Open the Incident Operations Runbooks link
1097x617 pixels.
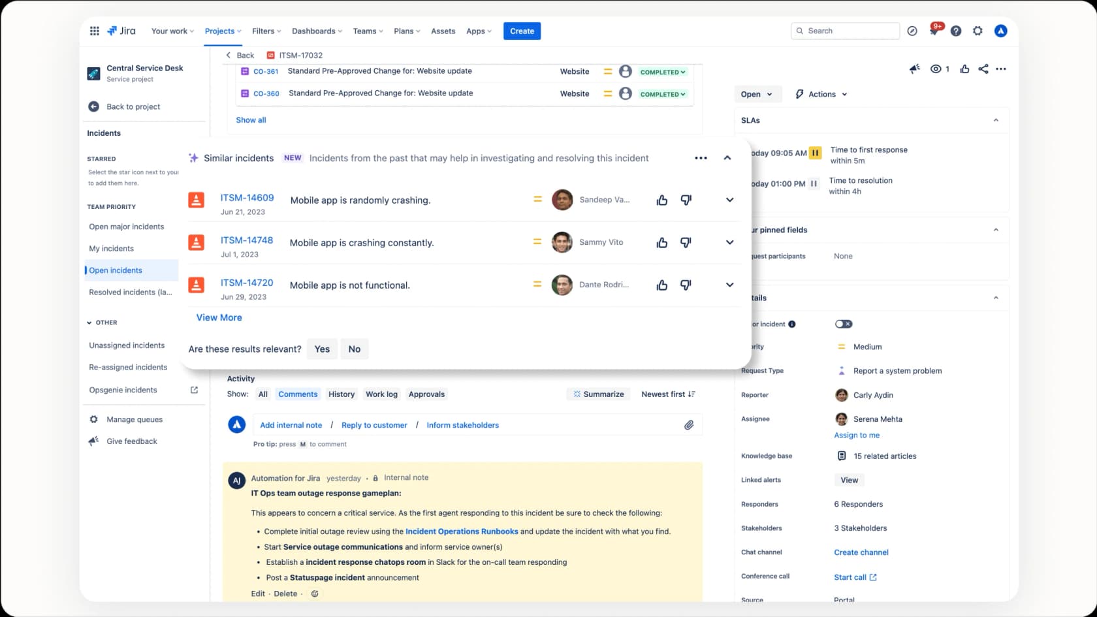click(462, 531)
